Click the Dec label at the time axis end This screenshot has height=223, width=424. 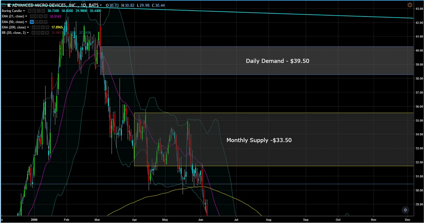tap(408, 219)
